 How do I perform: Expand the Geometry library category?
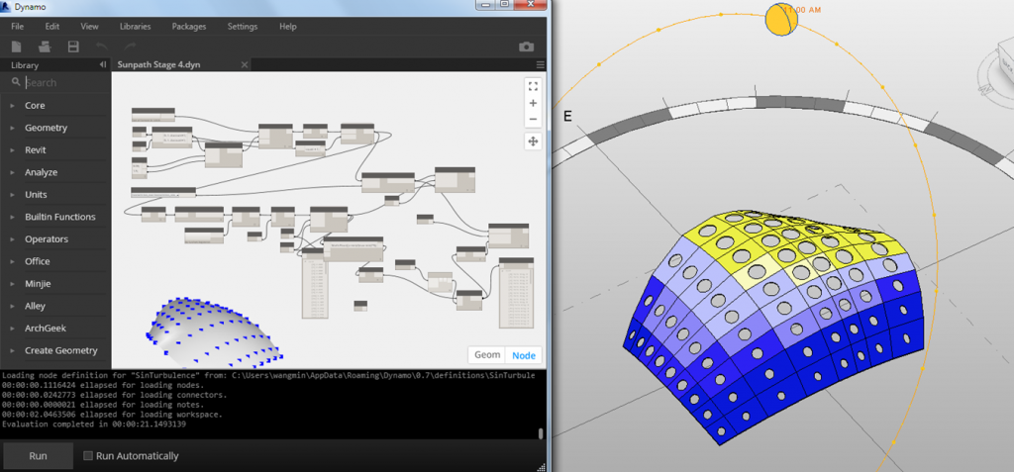click(x=46, y=128)
